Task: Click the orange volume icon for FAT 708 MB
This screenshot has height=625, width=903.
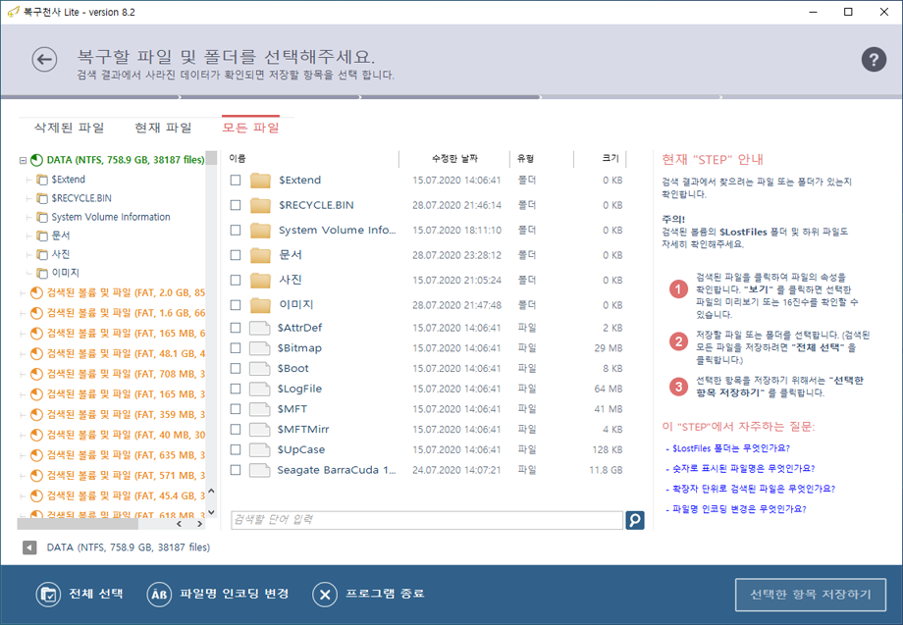Action: tap(37, 374)
